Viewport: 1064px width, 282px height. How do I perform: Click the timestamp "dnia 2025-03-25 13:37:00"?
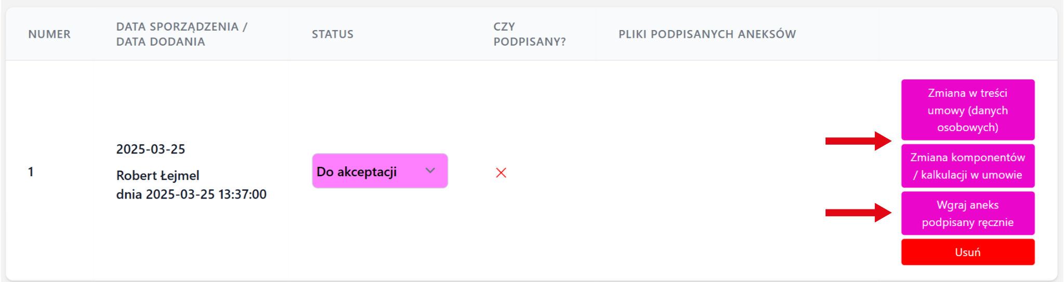[191, 194]
